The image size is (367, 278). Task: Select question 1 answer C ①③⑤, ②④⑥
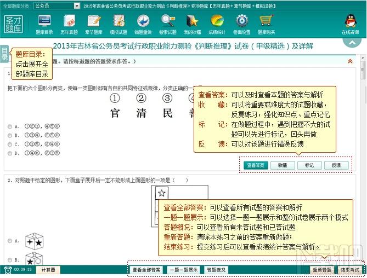9,144
